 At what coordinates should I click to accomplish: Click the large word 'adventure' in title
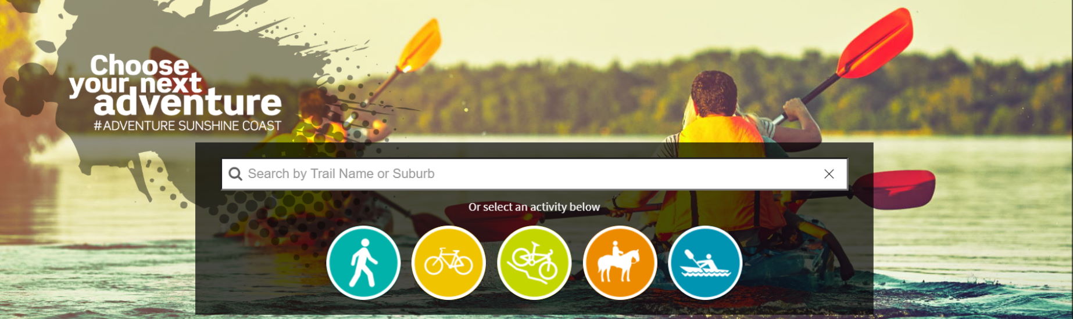(x=188, y=103)
